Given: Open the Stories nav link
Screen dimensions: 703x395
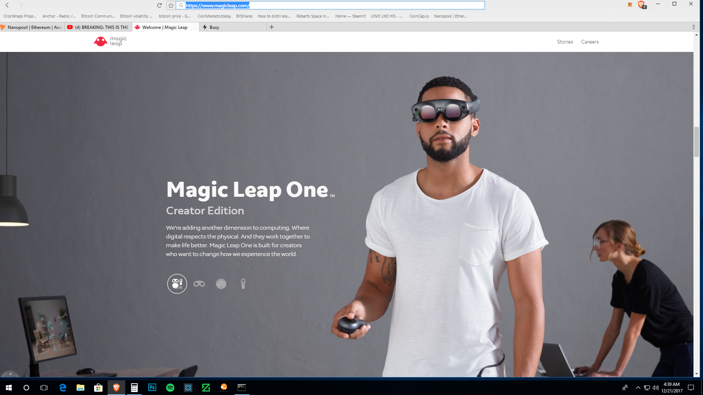Looking at the screenshot, I should (x=565, y=42).
